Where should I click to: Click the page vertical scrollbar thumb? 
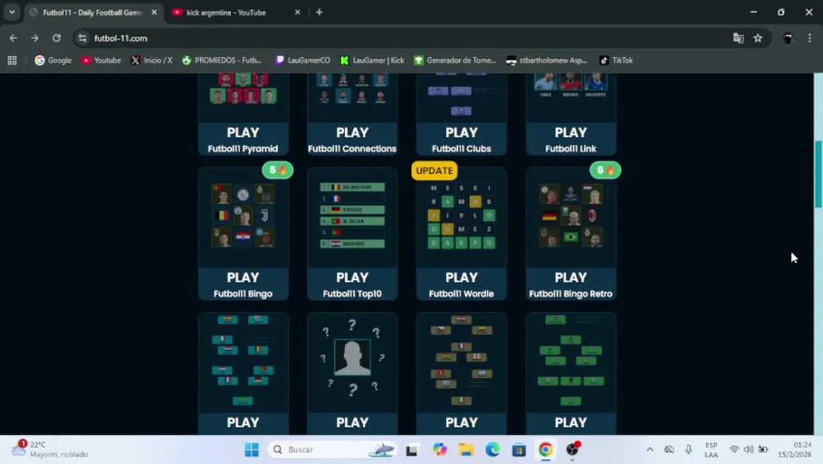point(818,174)
